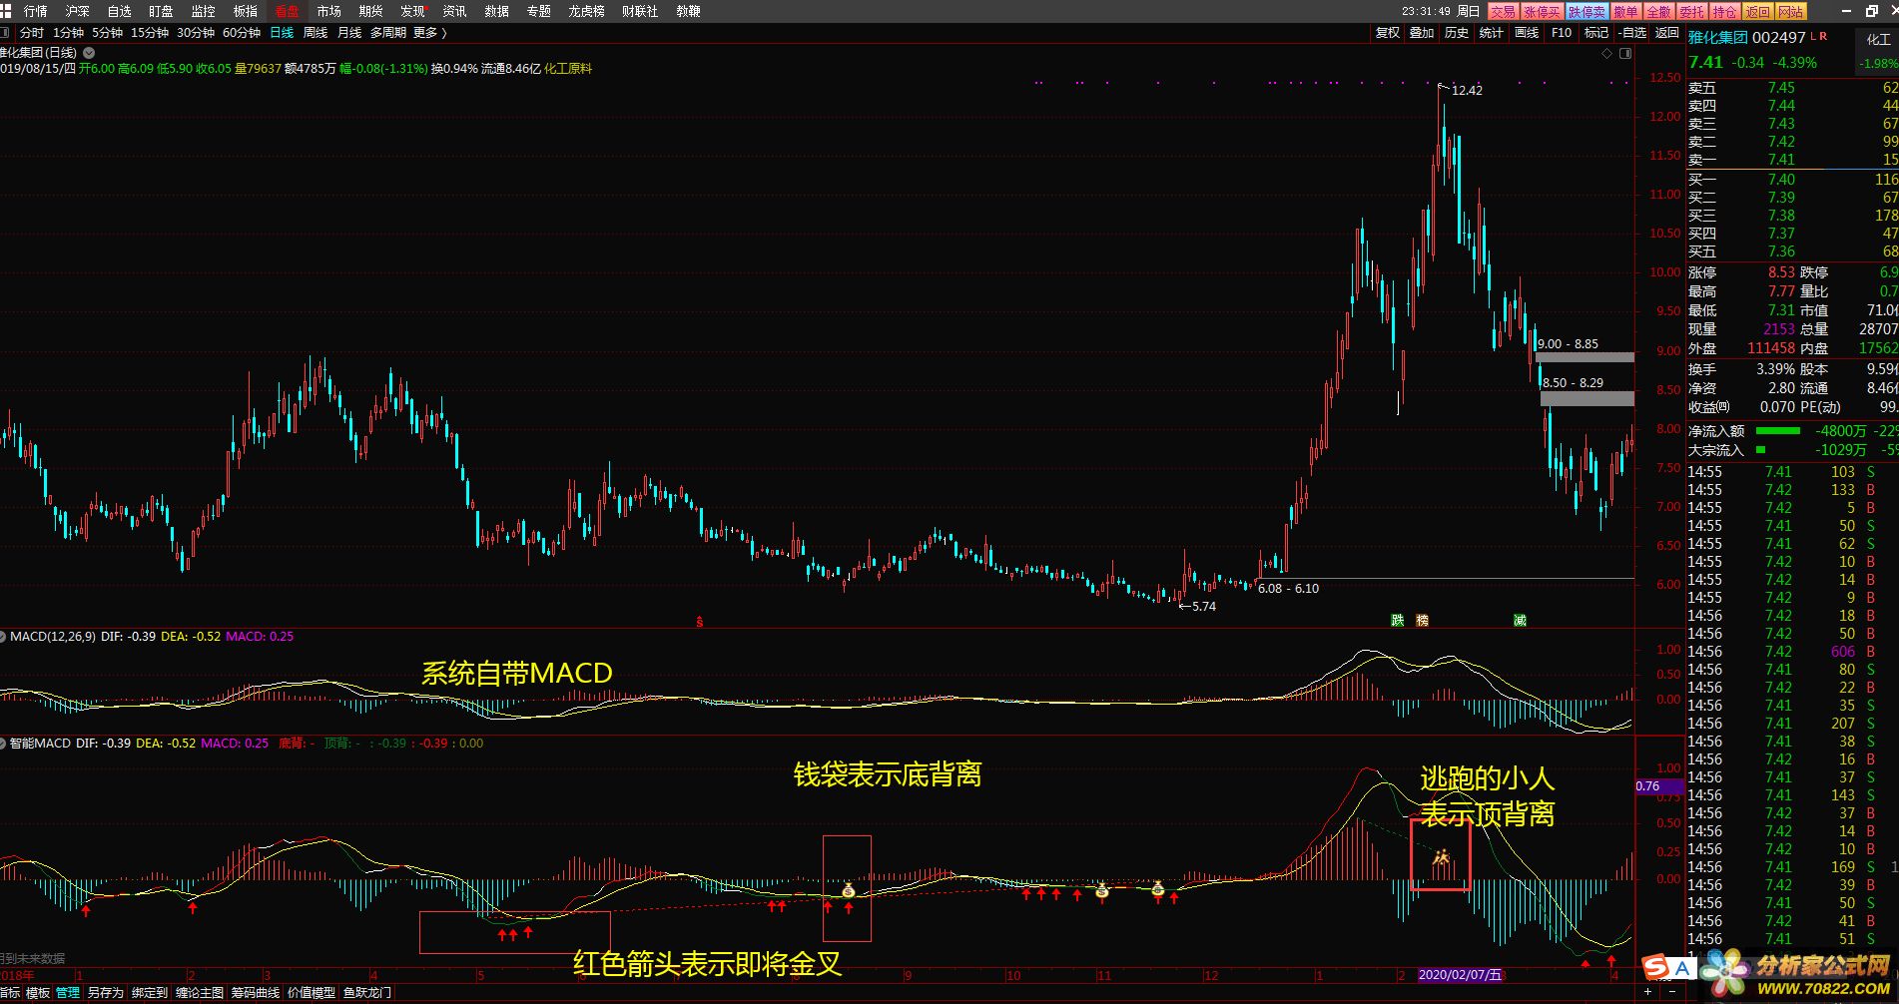Select the 日线 daily period
The height and width of the screenshot is (1004, 1899).
[282, 33]
